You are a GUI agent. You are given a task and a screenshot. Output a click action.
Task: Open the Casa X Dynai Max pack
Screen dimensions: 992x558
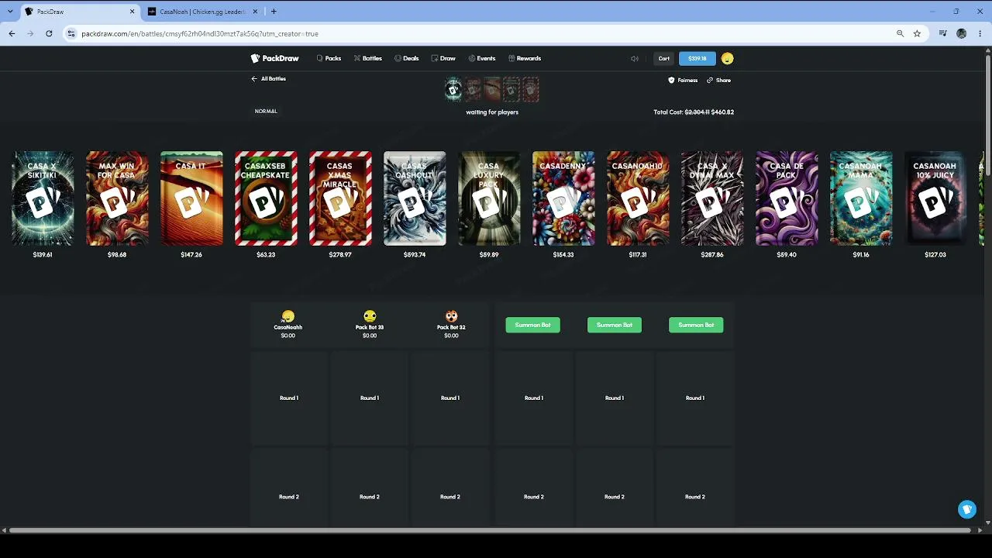(x=712, y=198)
